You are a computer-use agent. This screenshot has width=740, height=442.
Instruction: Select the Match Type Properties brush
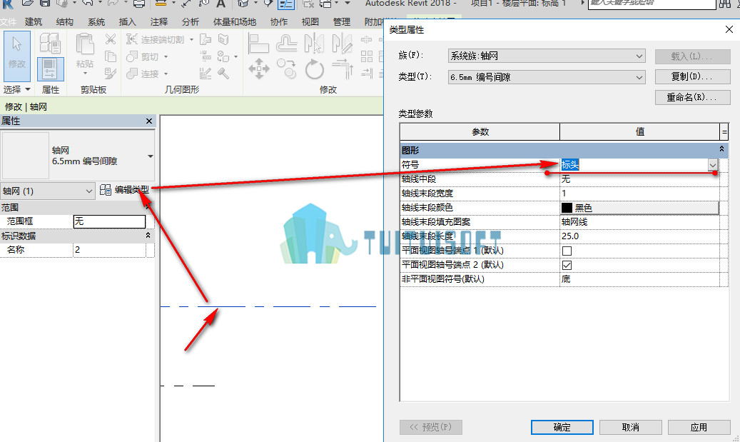tap(111, 74)
